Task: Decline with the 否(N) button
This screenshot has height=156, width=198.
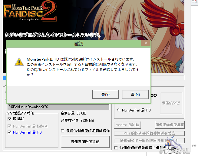Action: 135,95
